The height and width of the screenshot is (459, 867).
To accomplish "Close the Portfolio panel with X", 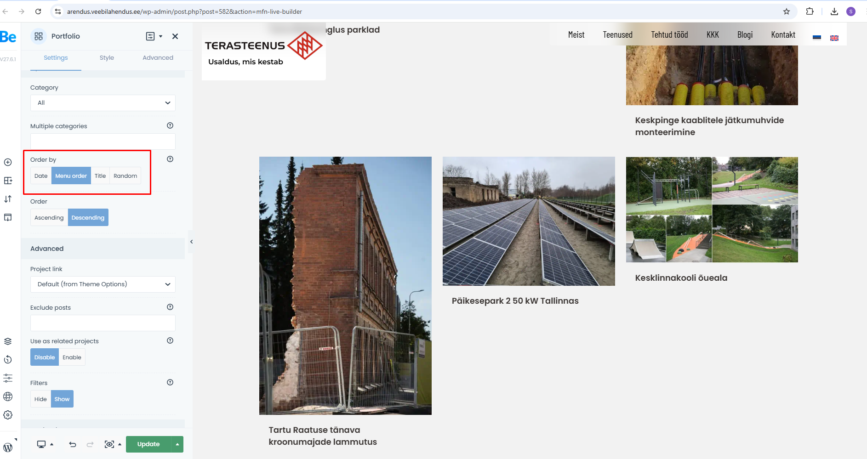I will 175,36.
